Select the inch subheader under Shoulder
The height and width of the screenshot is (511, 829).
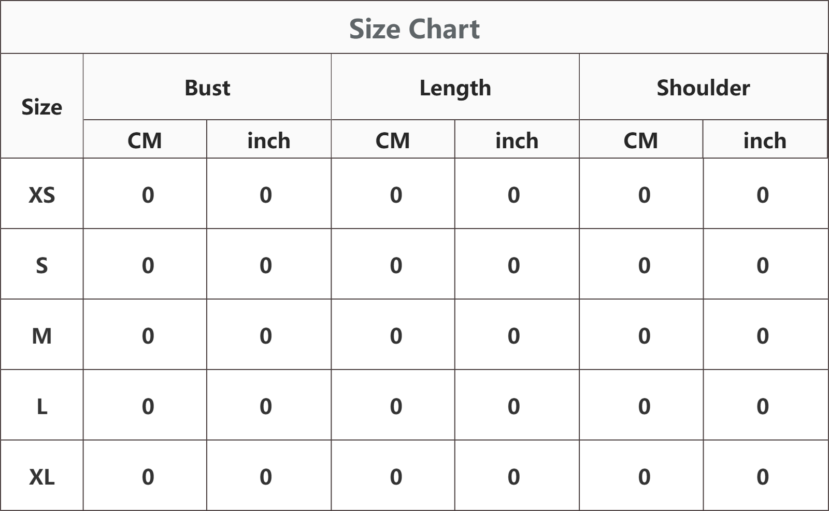pos(765,139)
